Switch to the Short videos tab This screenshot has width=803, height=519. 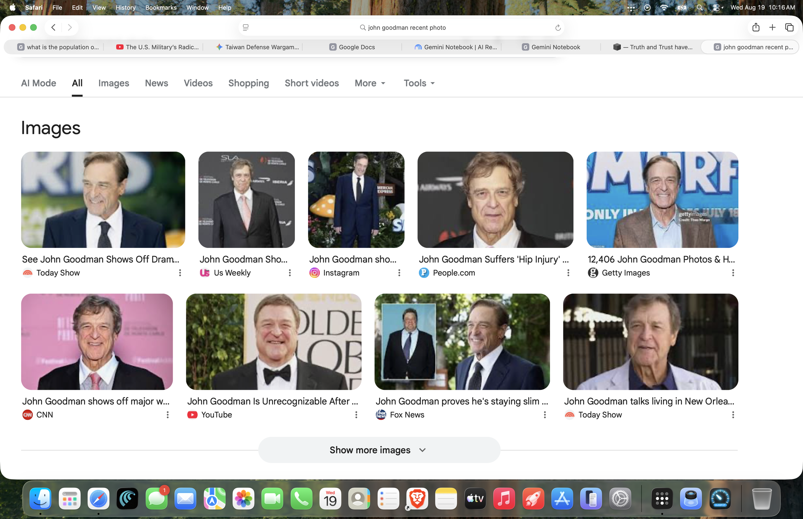[x=312, y=83]
